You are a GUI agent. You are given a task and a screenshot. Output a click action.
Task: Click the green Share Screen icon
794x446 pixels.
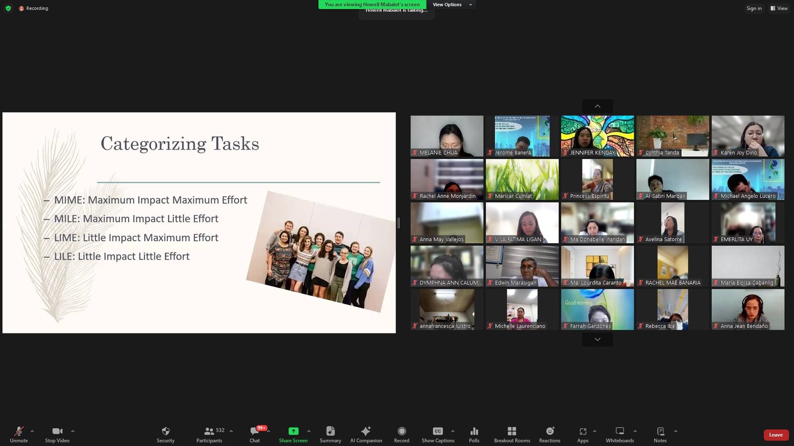tap(293, 431)
